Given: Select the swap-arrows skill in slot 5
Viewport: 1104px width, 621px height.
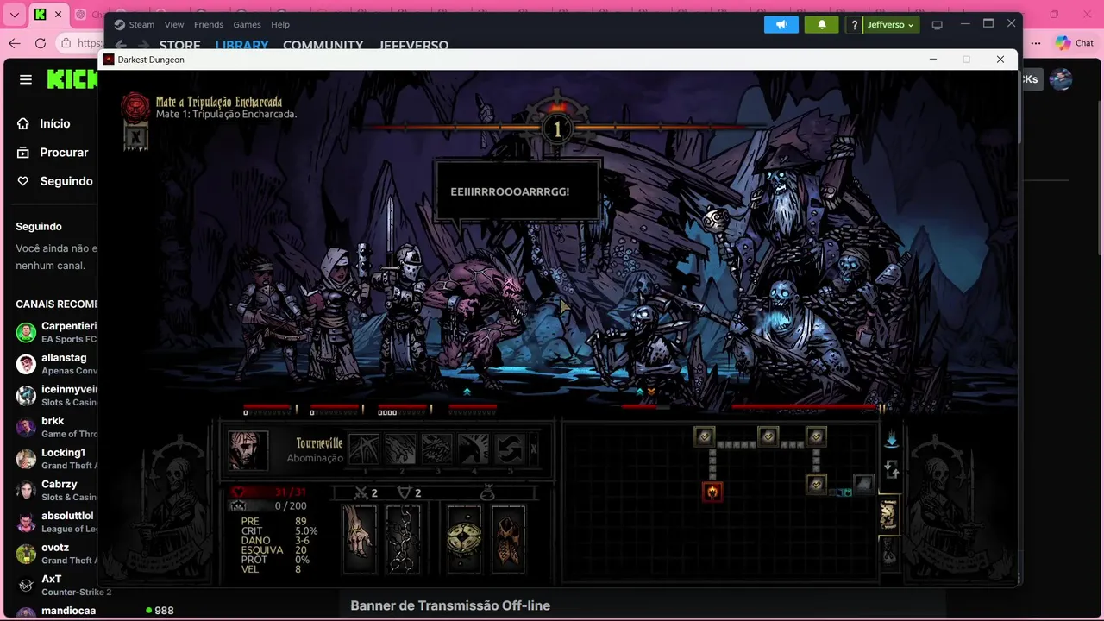Looking at the screenshot, I should [x=510, y=449].
